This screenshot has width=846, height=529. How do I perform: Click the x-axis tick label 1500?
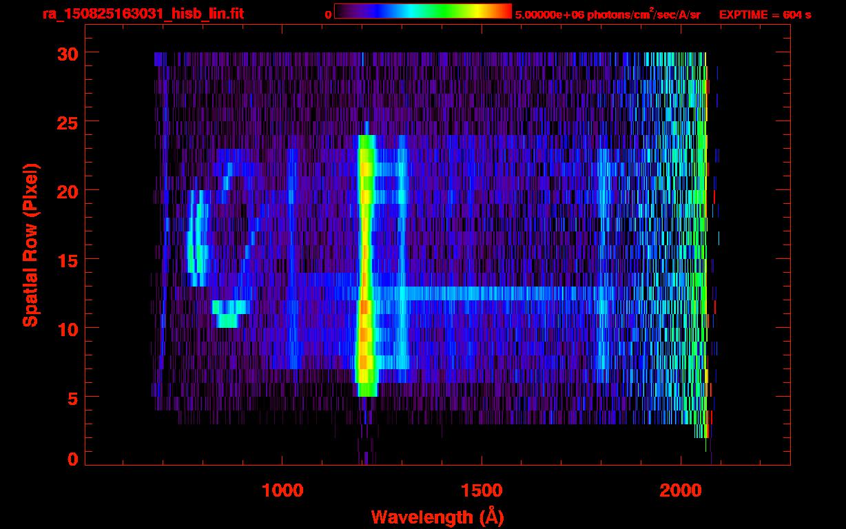[x=481, y=490]
